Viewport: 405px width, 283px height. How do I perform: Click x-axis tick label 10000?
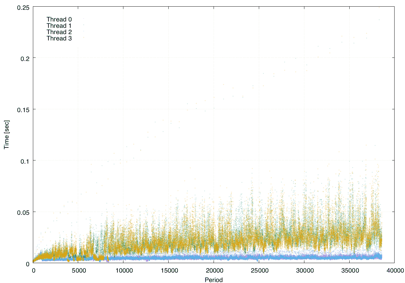tap(123, 270)
